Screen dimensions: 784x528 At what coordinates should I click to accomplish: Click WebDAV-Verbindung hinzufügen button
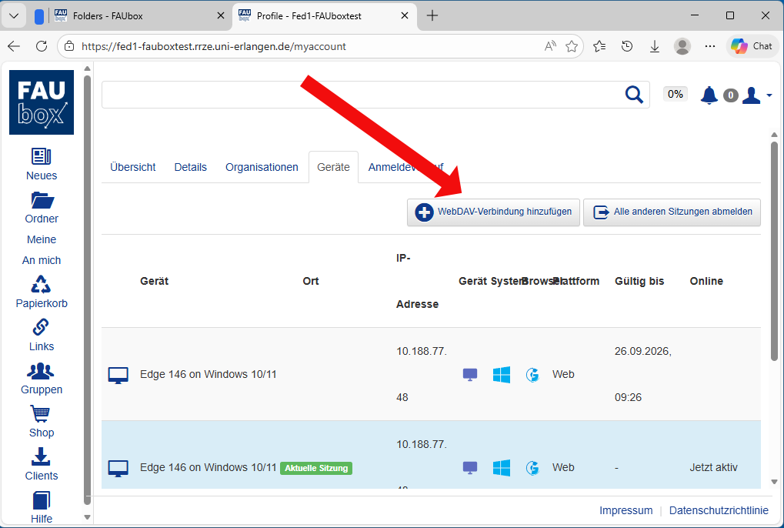(x=493, y=212)
